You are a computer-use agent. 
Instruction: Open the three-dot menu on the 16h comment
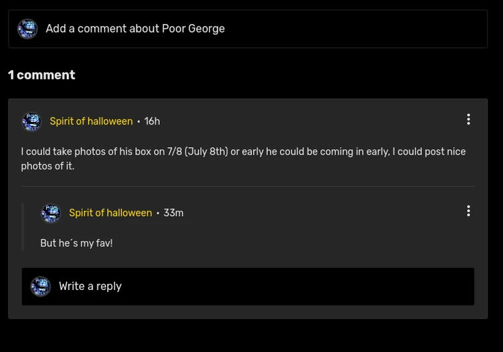[x=468, y=119]
